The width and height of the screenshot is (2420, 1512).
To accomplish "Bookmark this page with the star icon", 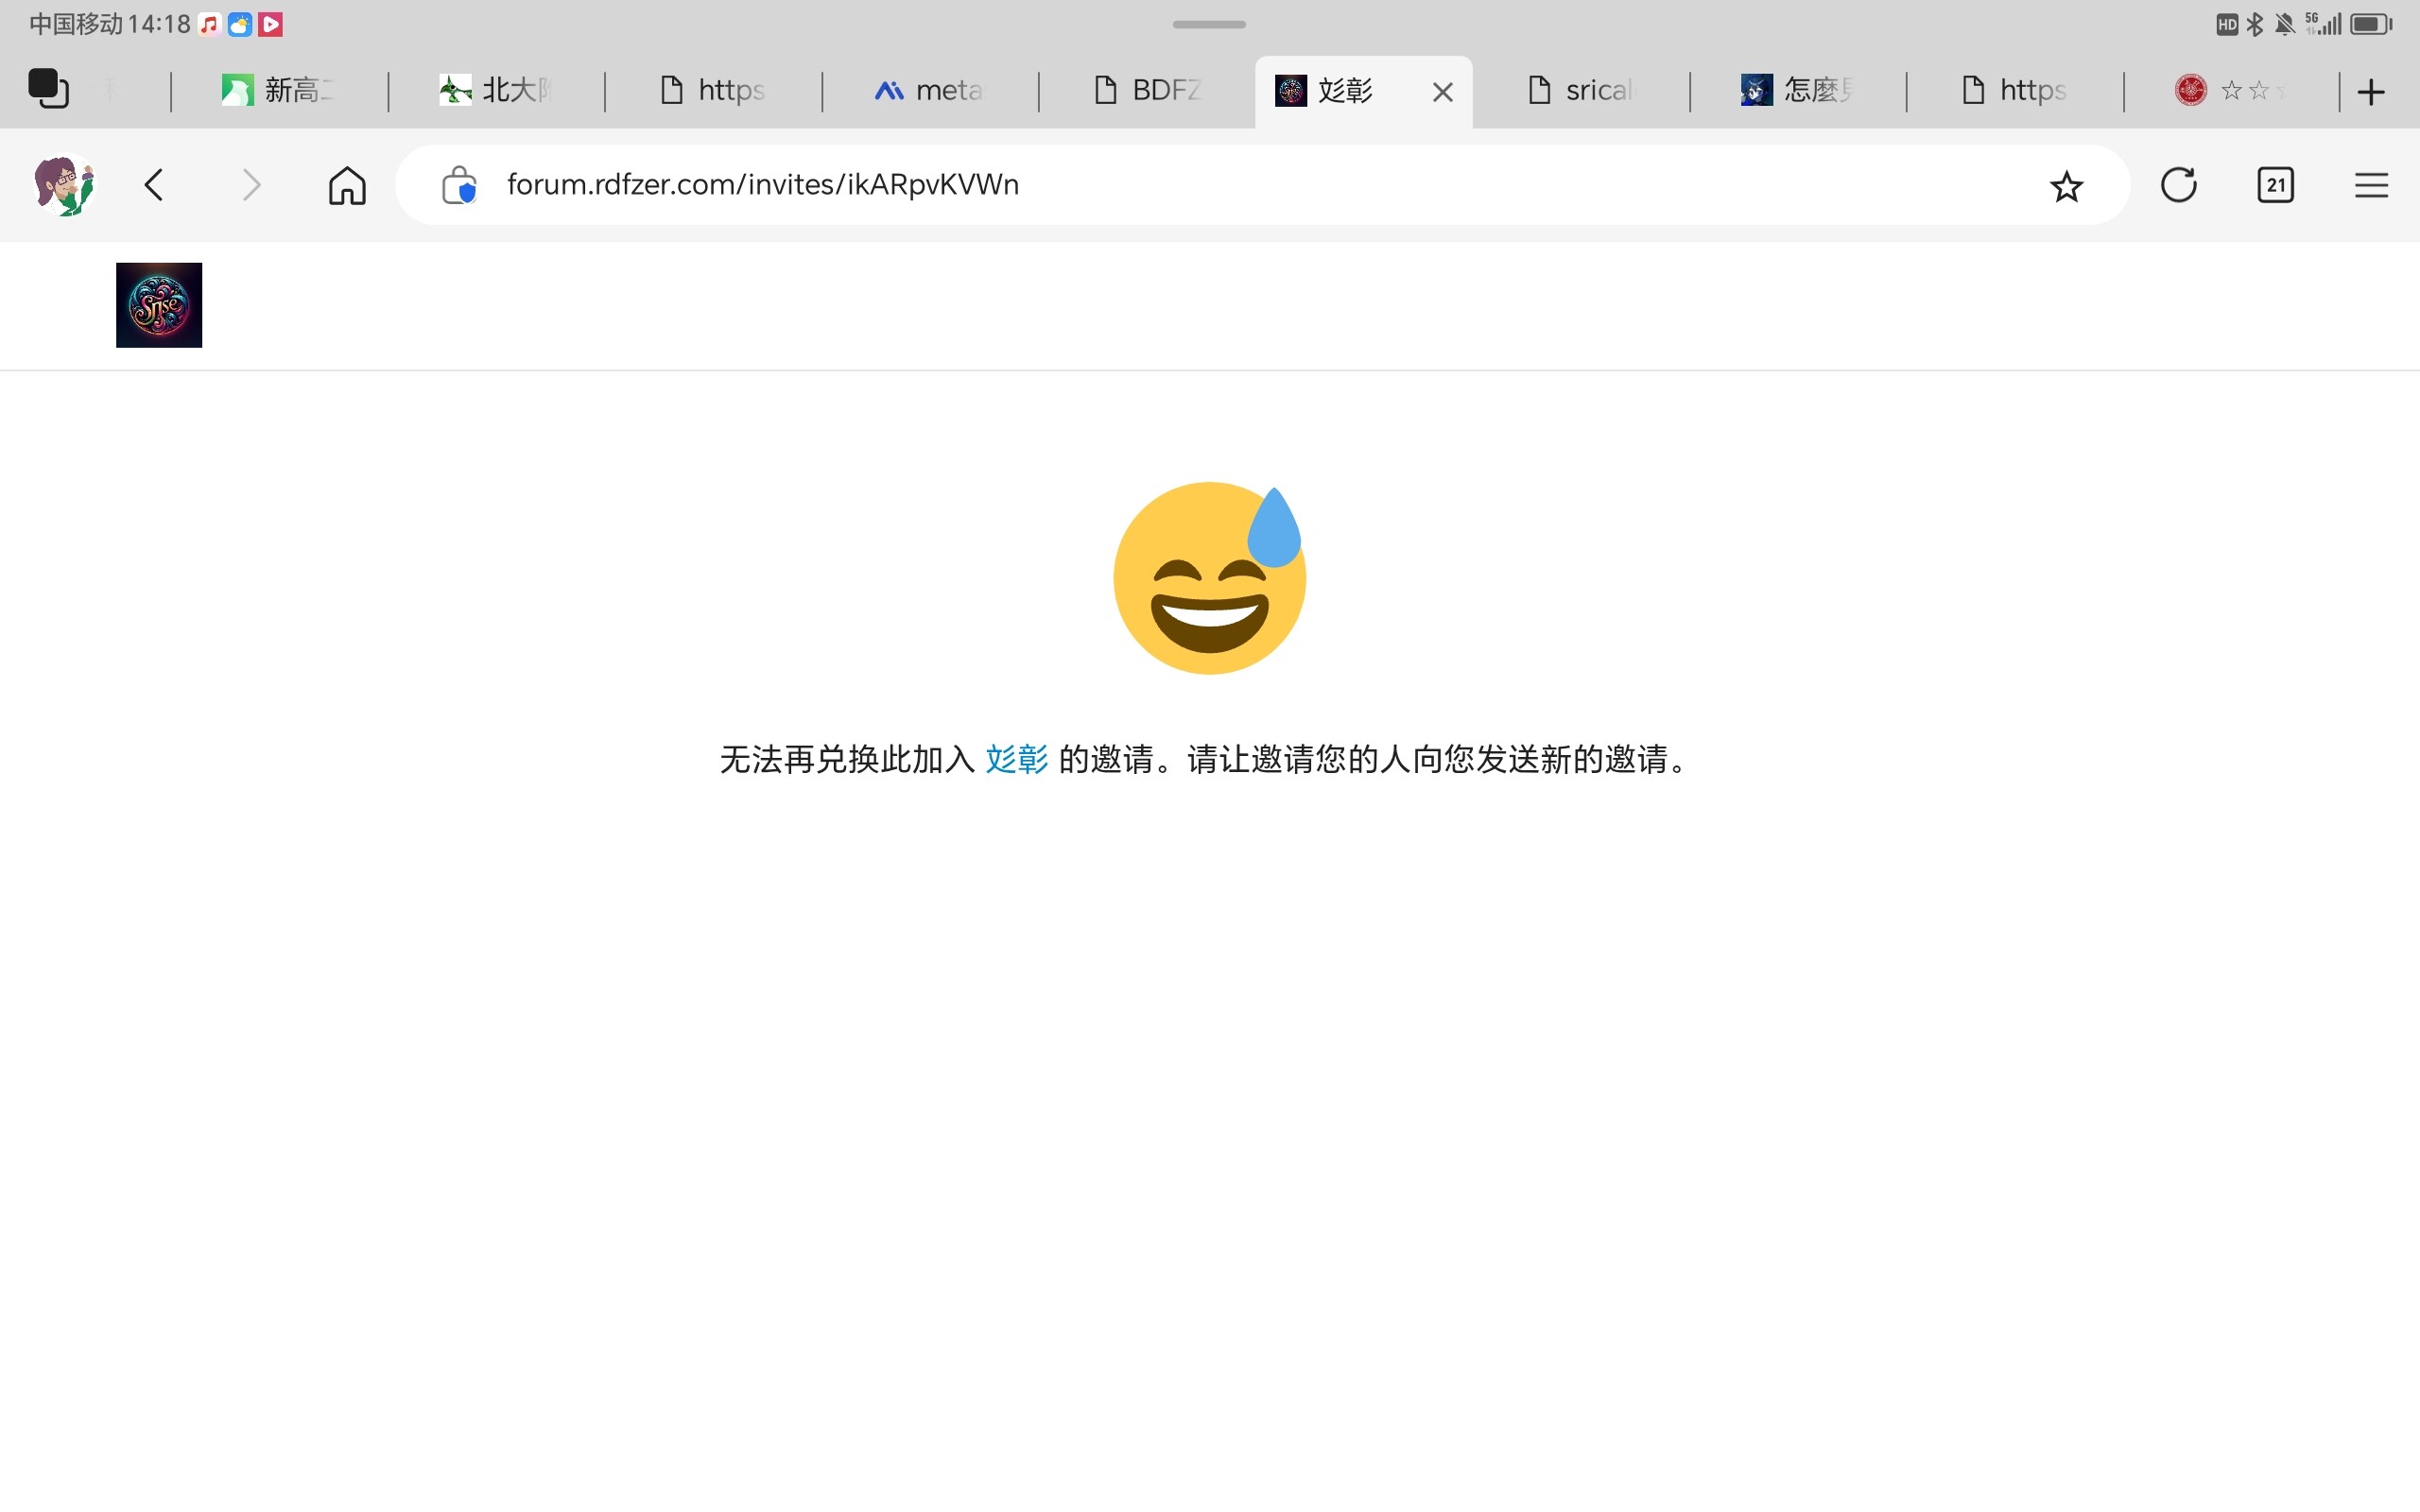I will point(2066,186).
